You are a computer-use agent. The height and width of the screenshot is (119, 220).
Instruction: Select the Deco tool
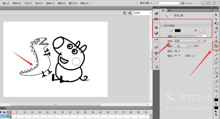click(216, 63)
